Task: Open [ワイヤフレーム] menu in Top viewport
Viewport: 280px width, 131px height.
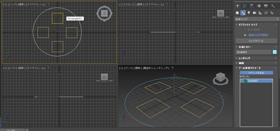Action: point(36,4)
